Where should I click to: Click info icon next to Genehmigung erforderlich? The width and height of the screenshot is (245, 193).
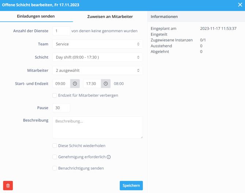tap(109, 157)
